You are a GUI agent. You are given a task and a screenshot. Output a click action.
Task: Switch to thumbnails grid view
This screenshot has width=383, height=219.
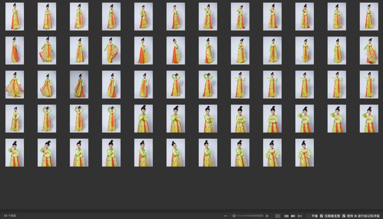coord(286,216)
